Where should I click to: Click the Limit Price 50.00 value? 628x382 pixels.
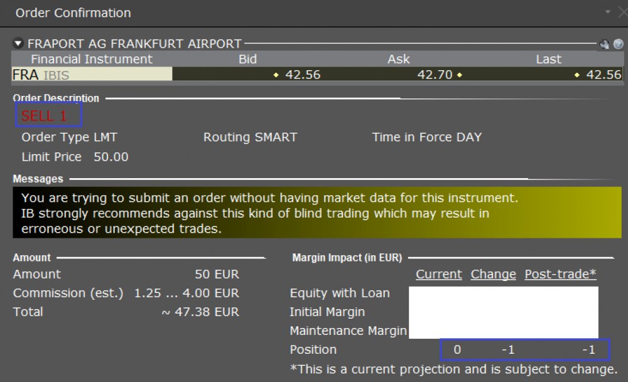click(111, 157)
